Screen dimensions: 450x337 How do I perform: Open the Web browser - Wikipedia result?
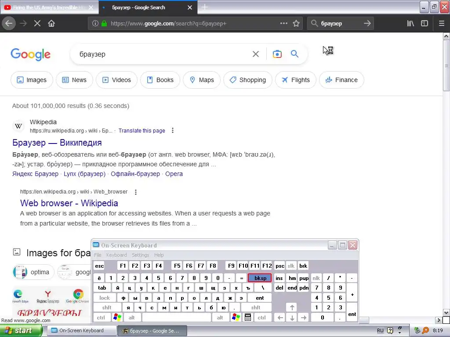(69, 203)
